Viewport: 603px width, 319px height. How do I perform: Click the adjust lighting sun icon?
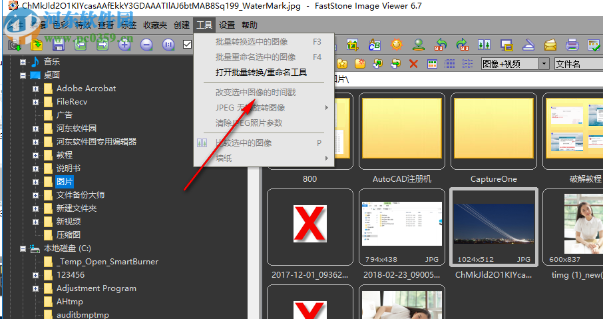(397, 45)
